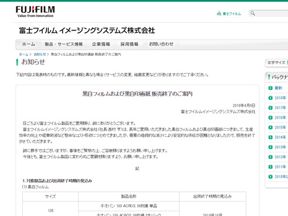Click the article title 黒白フィルムおよび黒白印画紙 販売終了のご案内

pyautogui.click(x=138, y=94)
